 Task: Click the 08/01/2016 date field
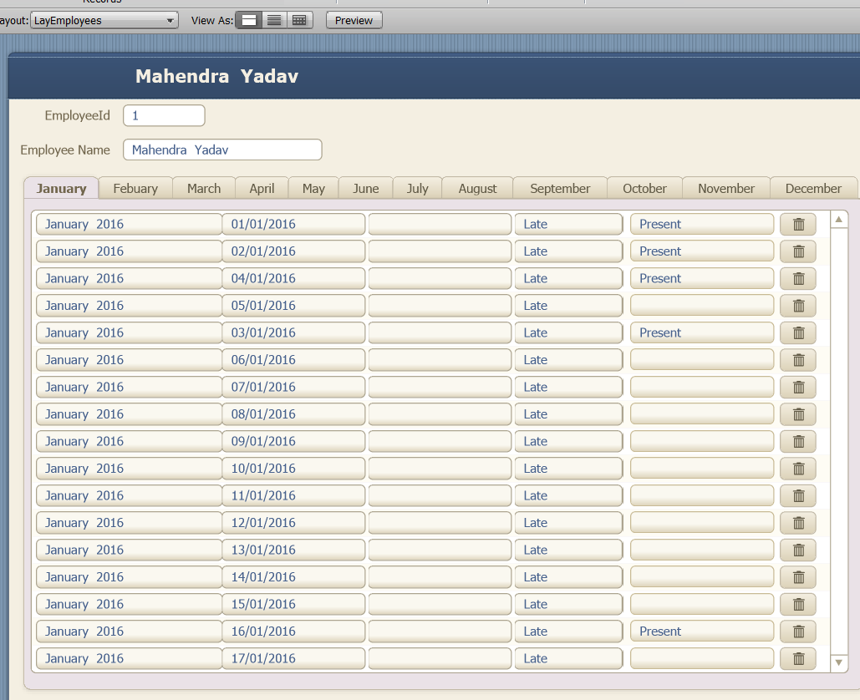point(293,414)
